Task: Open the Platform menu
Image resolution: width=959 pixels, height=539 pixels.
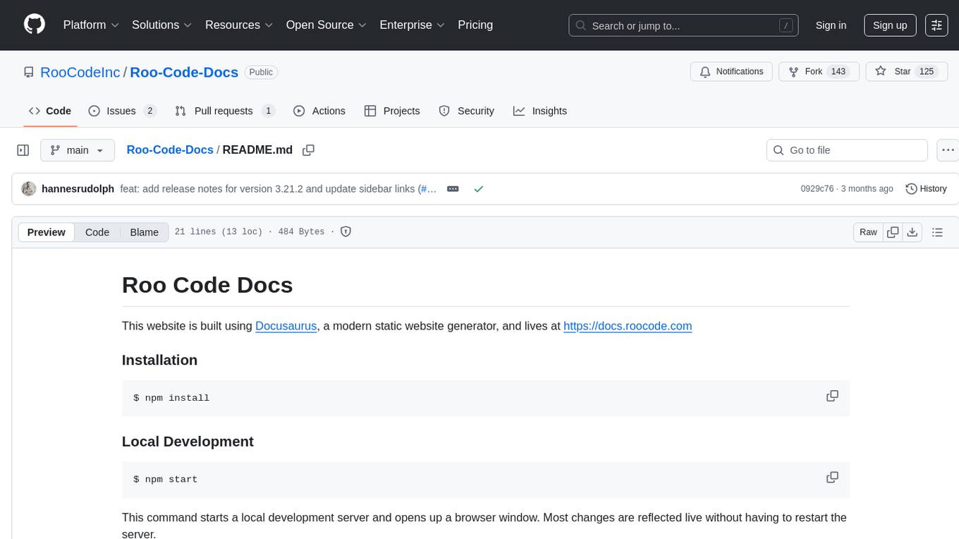Action: pyautogui.click(x=91, y=25)
